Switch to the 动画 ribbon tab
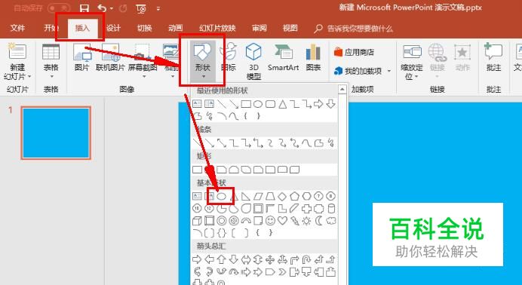Viewport: 522px width, 285px height. pyautogui.click(x=176, y=28)
